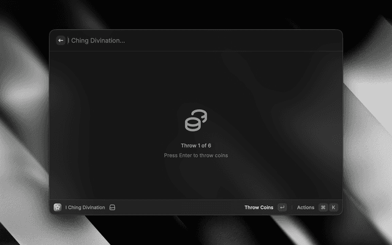Click empty content area below the hint text
This screenshot has height=245, width=392.
coord(196,181)
